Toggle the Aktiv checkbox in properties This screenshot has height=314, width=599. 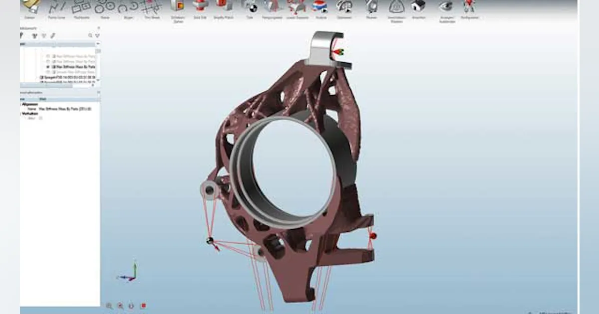[41, 119]
